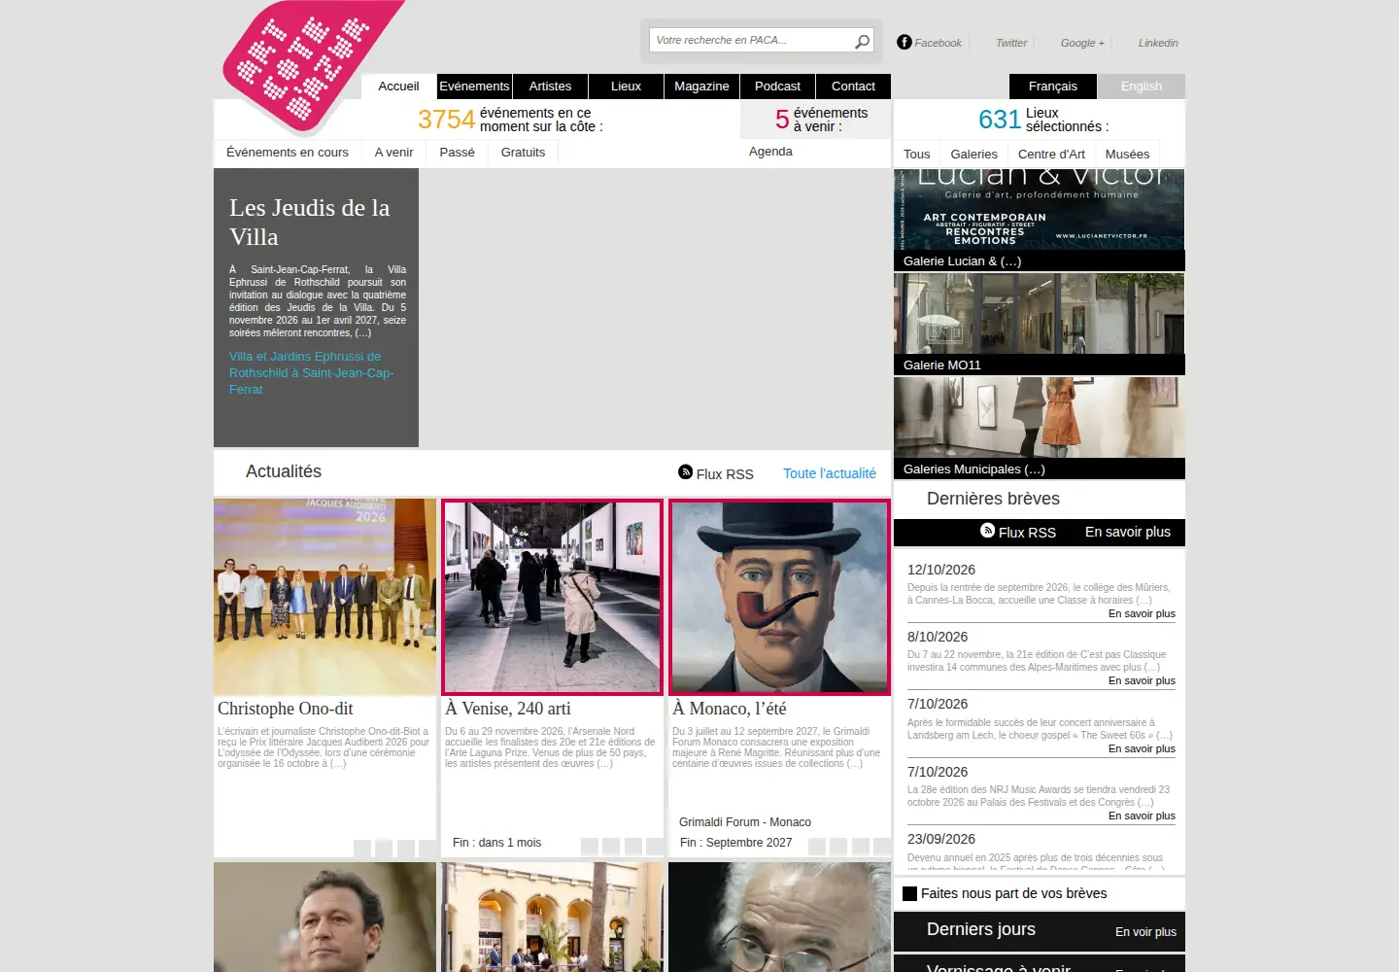Image resolution: width=1399 pixels, height=972 pixels.
Task: Click En savoir plus in brèves header
Action: click(x=1128, y=532)
